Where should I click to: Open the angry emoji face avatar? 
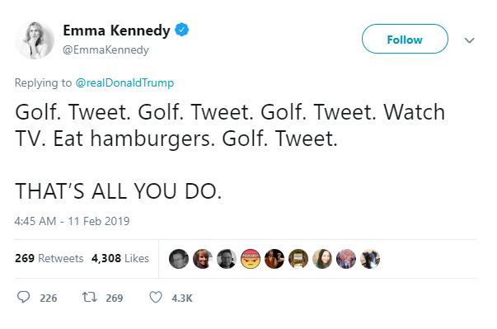click(251, 259)
